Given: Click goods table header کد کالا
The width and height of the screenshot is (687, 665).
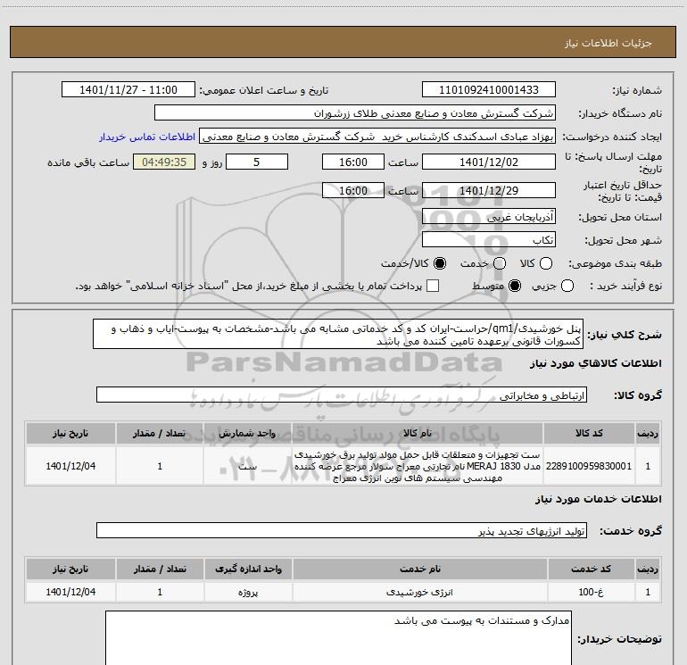Looking at the screenshot, I should [589, 434].
